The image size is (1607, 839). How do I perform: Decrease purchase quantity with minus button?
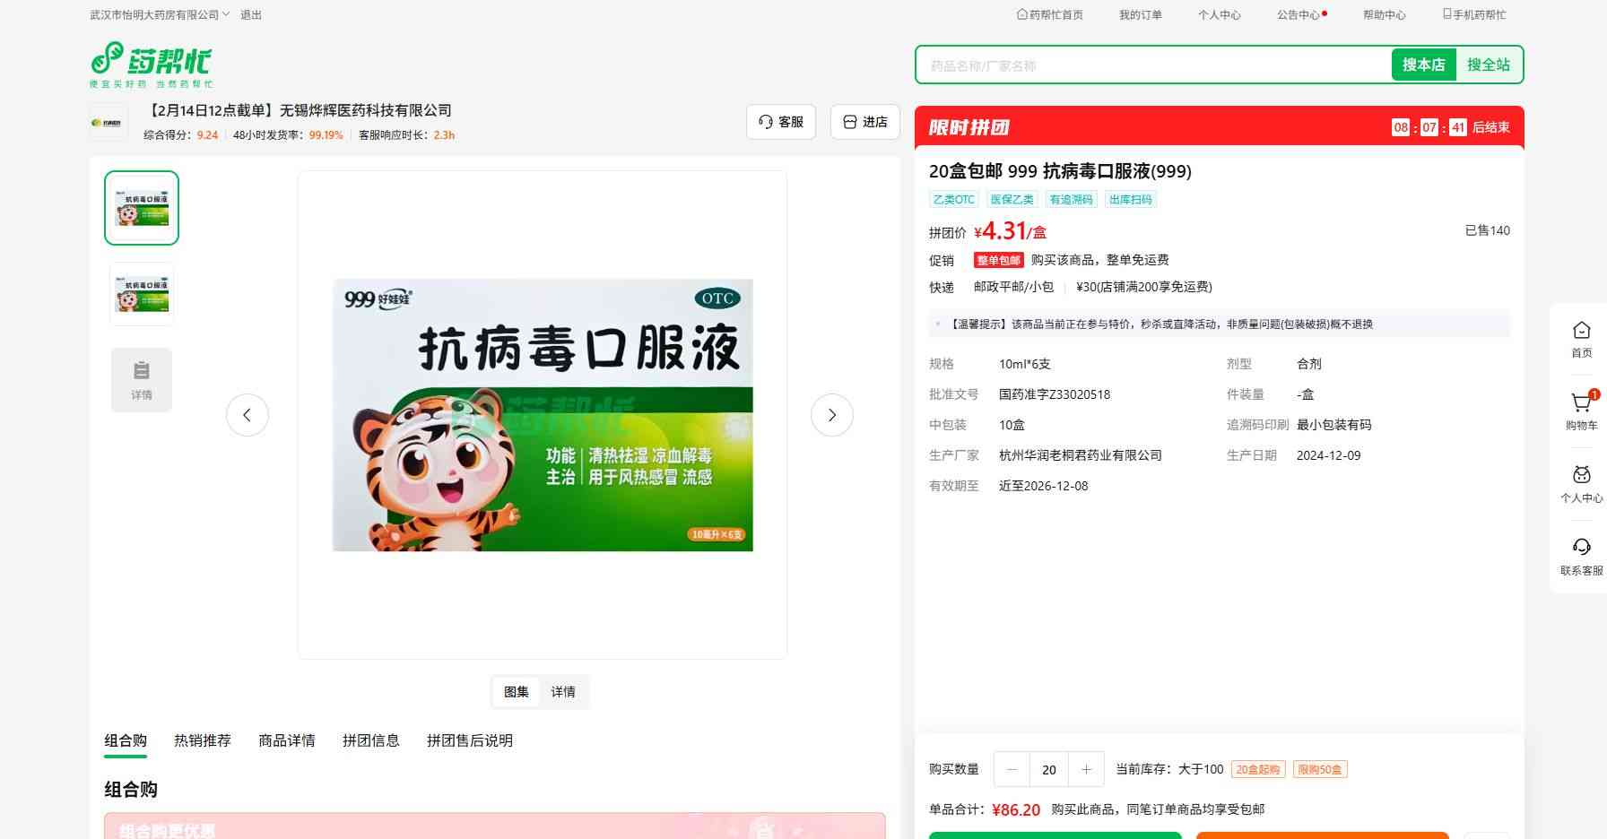[x=1012, y=769]
